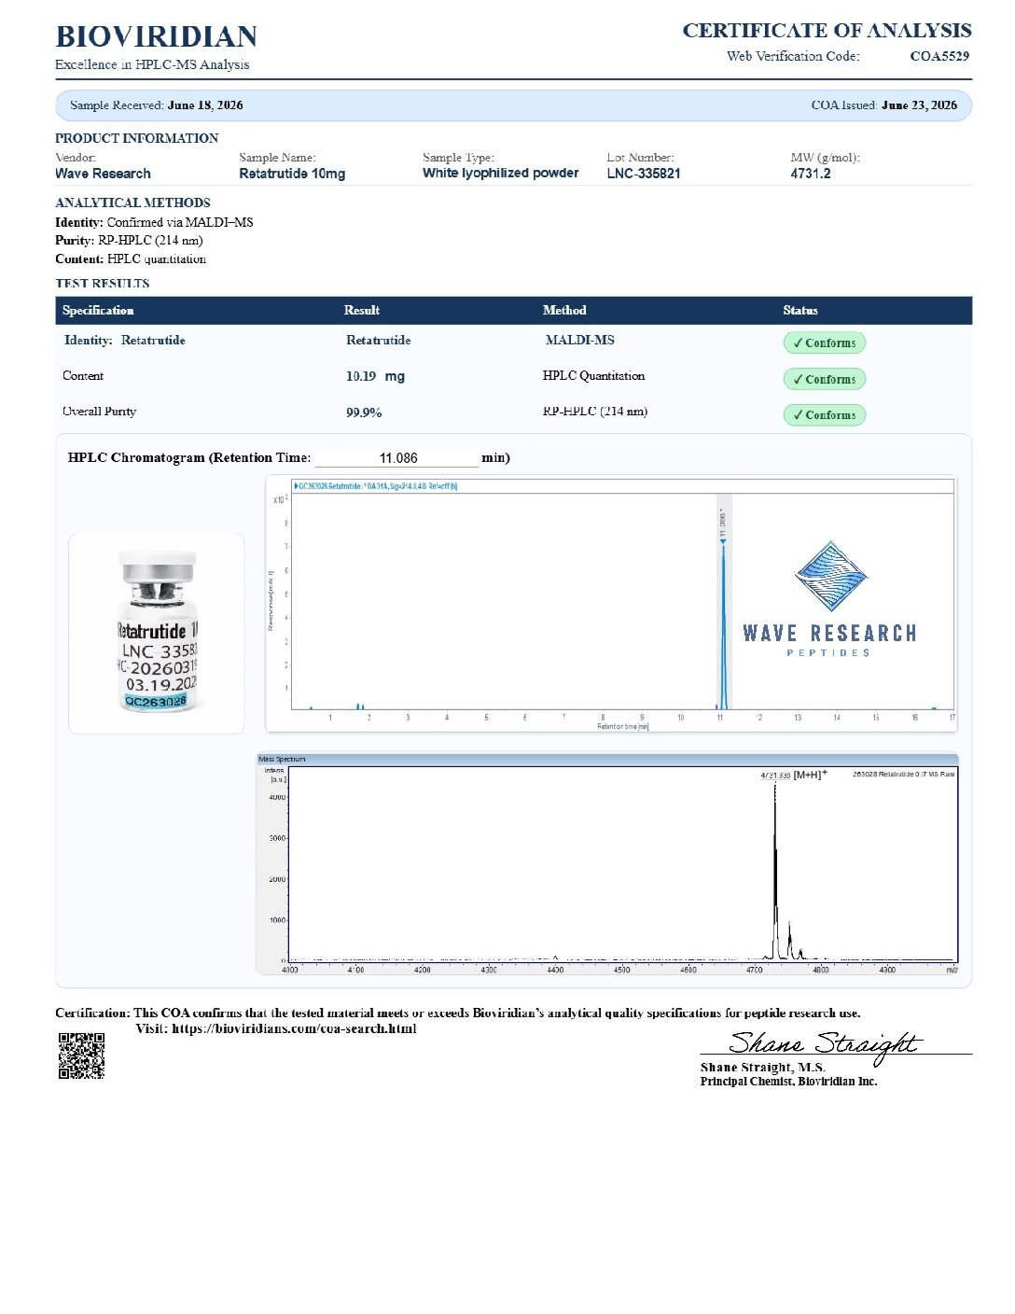This screenshot has height=1314, width=1015.
Task: Click the PRODUCT INFORMATION heading
Action: (x=137, y=138)
